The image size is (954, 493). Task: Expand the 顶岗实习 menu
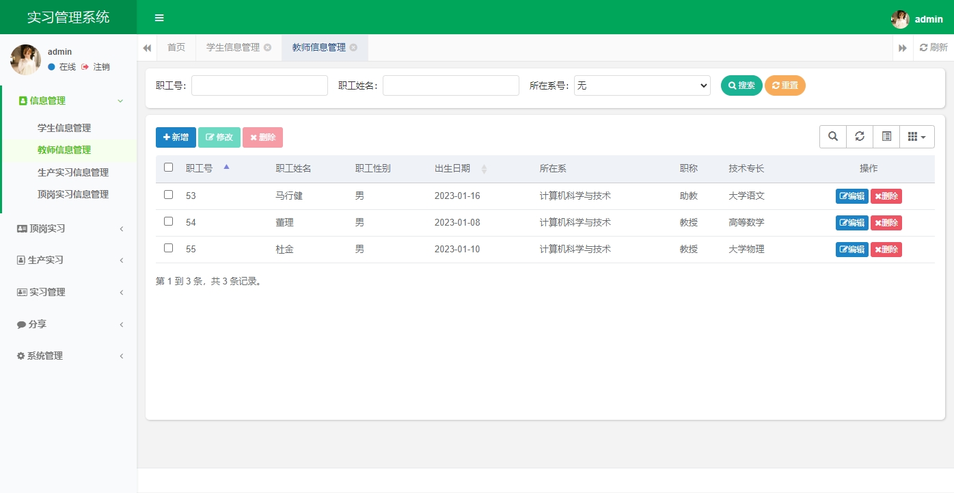pyautogui.click(x=68, y=228)
